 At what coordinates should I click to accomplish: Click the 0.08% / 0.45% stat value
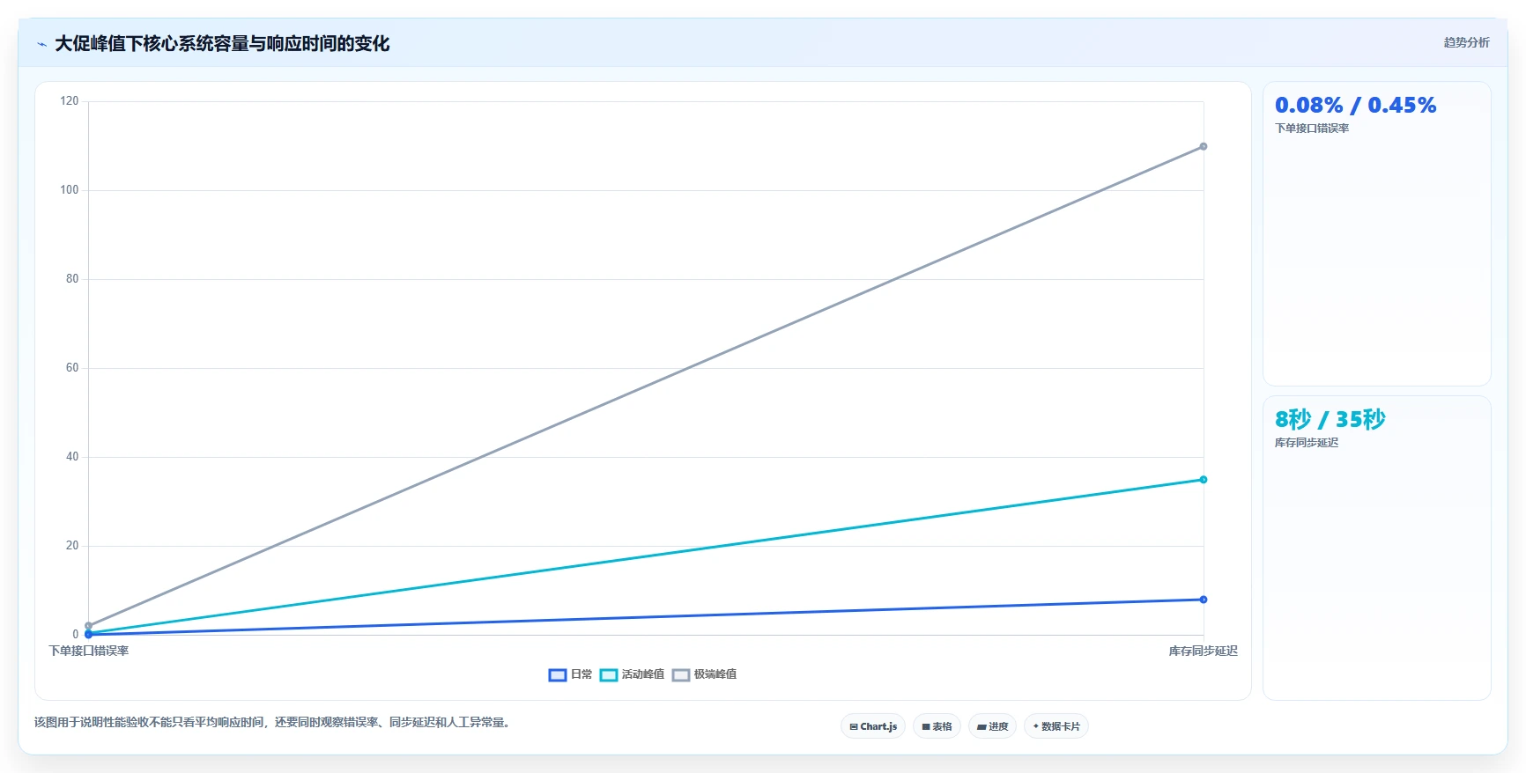tap(1355, 106)
